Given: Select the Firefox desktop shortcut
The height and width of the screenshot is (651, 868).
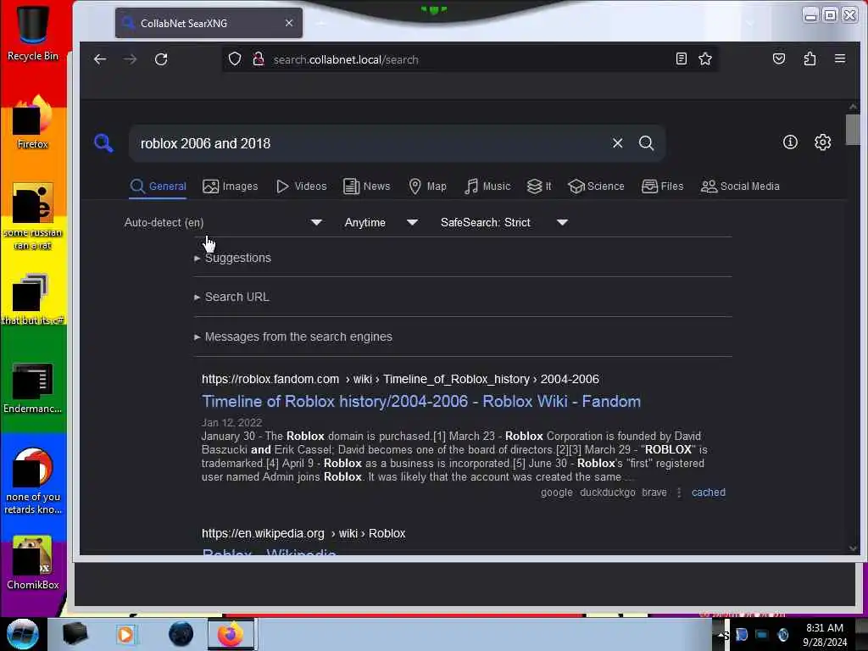Looking at the screenshot, I should click(33, 122).
